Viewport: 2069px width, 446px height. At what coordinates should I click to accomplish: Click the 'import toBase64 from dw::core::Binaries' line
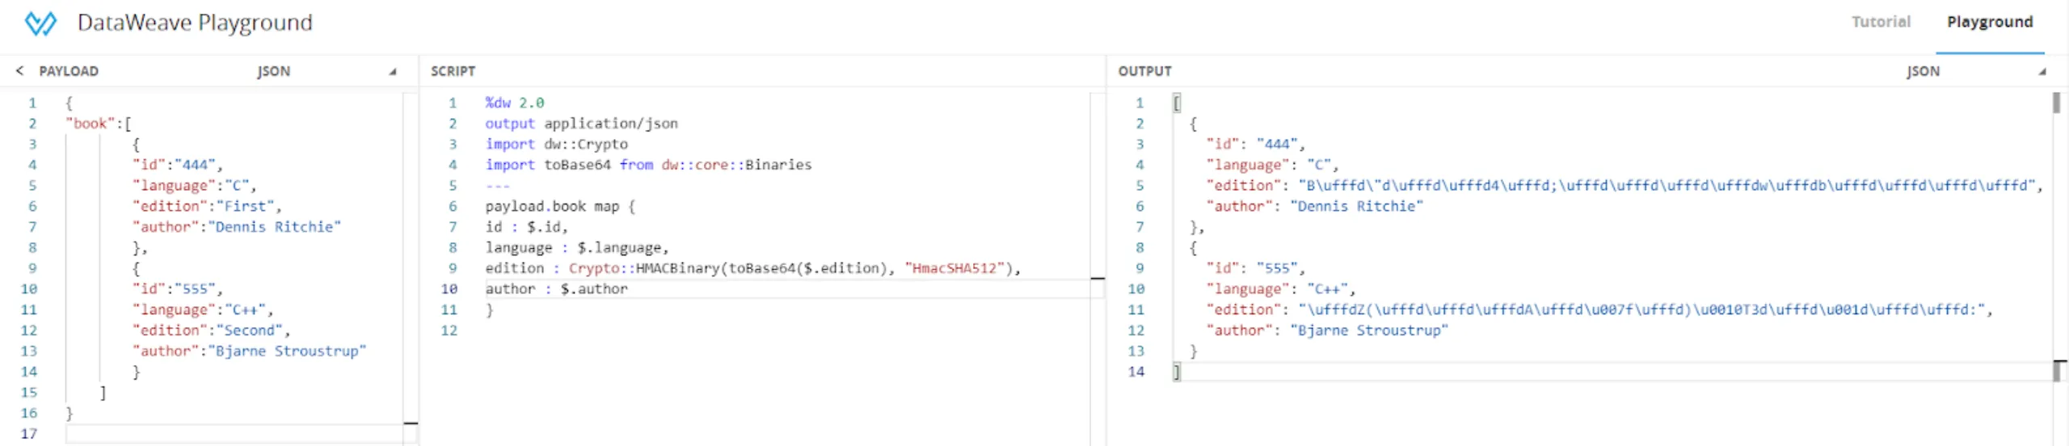[x=648, y=165]
